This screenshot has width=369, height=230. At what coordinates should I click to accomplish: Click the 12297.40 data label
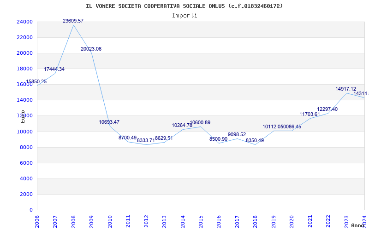pos(327,109)
